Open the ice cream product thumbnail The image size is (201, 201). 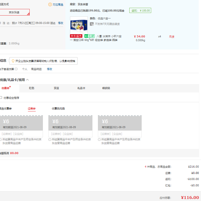79,25
